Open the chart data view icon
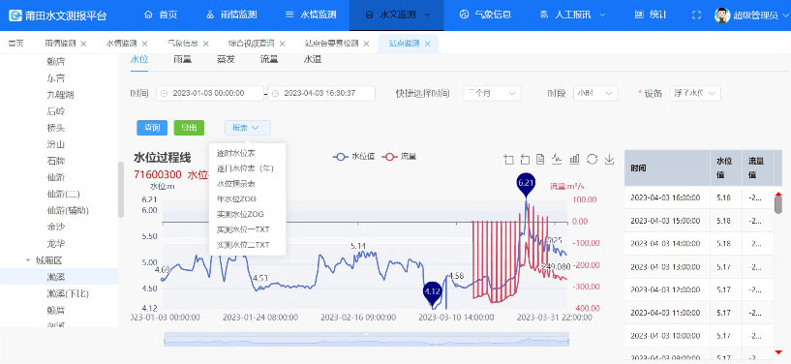Image resolution: width=791 pixels, height=364 pixels. coord(540,160)
